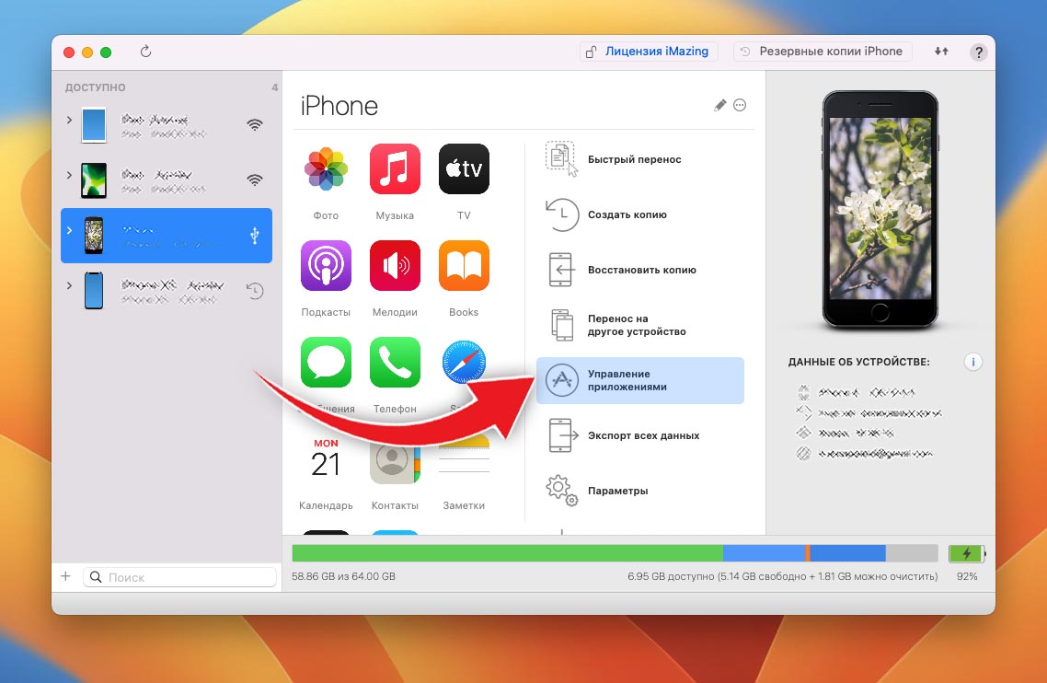
Task: Open the Music (Музыка) app icon
Action: (395, 168)
